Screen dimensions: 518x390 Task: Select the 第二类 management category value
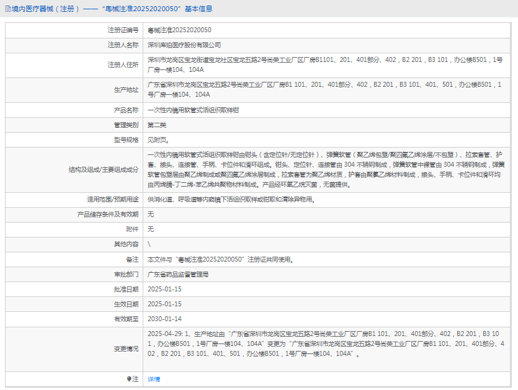point(156,125)
